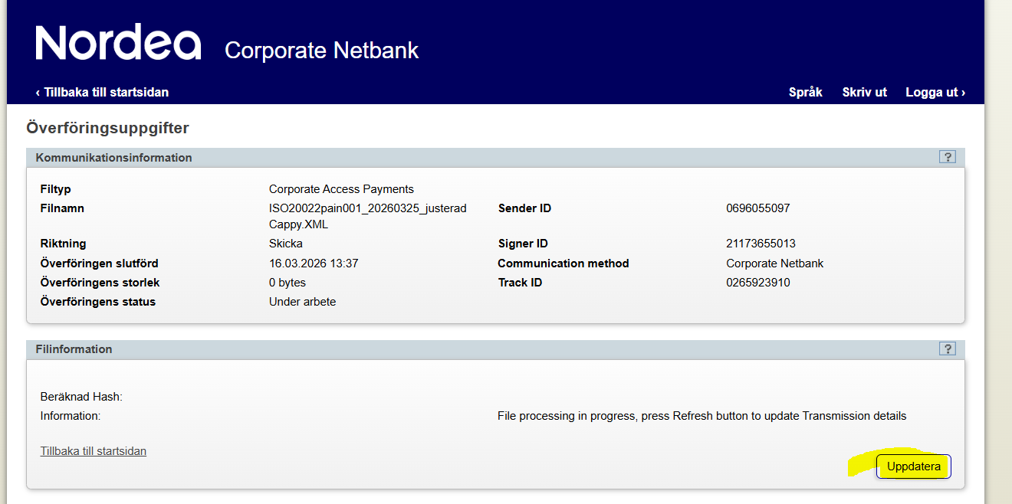1012x504 pixels.
Task: Click the Kommunikationsinformation section header
Action: (x=114, y=157)
